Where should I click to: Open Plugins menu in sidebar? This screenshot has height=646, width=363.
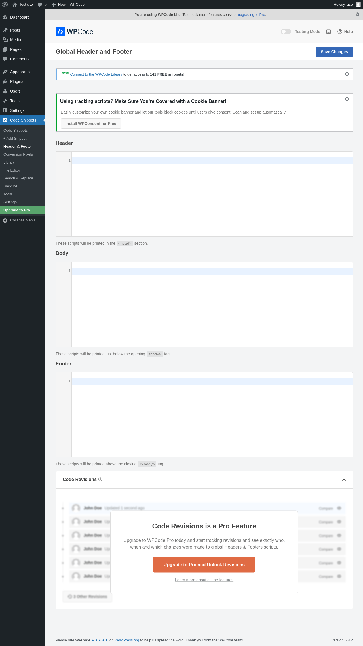[23, 81]
